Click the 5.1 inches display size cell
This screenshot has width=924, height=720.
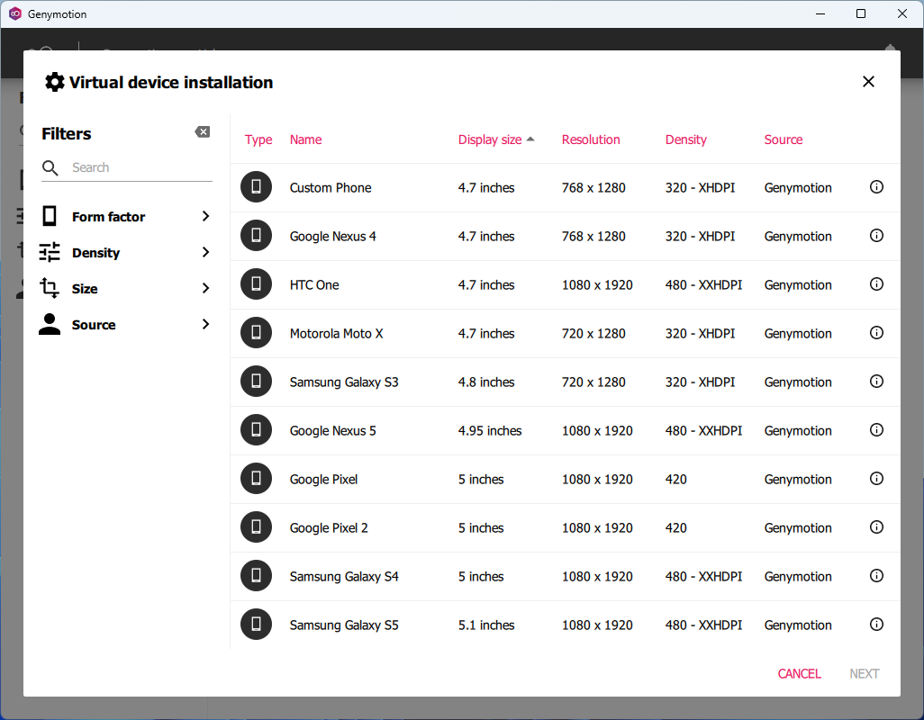[x=486, y=625]
